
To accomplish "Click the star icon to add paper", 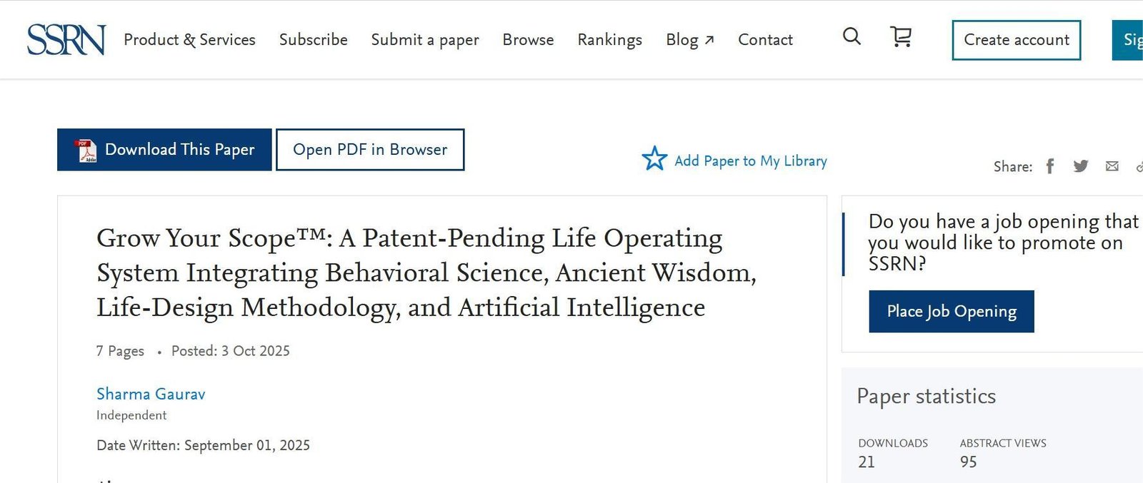I will tap(654, 158).
